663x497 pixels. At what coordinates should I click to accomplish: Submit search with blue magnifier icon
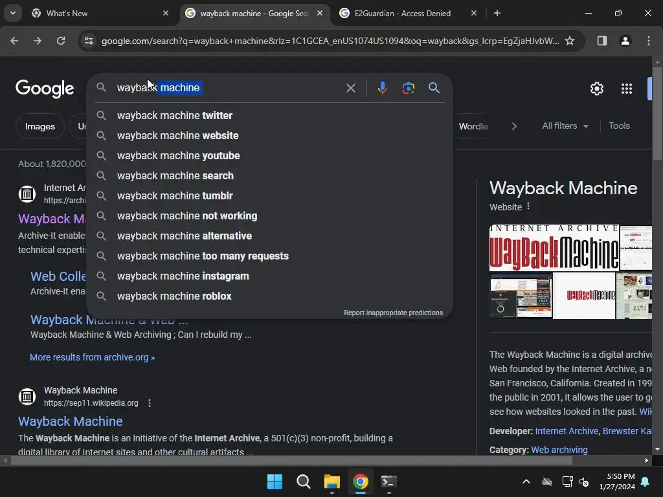point(434,88)
